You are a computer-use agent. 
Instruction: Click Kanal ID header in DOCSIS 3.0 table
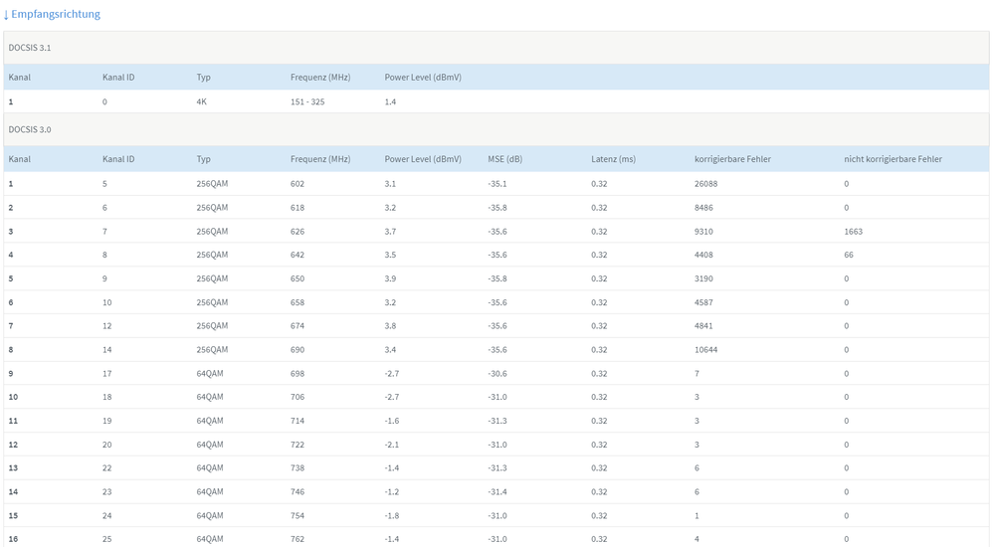click(118, 159)
